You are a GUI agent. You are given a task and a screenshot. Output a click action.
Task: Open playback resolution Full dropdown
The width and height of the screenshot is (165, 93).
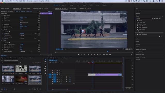click(119, 49)
